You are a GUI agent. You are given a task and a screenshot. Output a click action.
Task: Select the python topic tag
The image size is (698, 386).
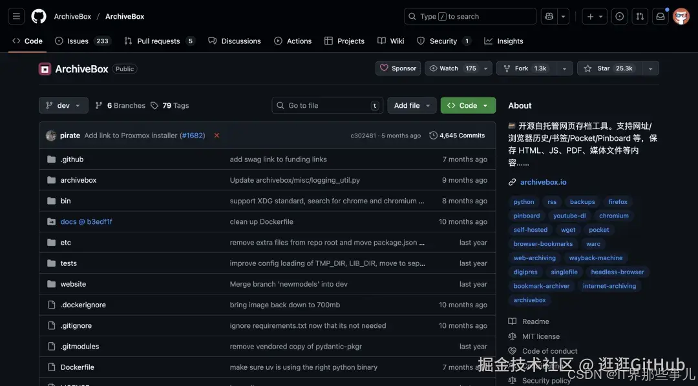tap(524, 202)
